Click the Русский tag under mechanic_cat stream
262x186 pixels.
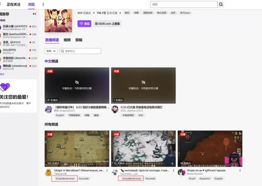coord(150,179)
